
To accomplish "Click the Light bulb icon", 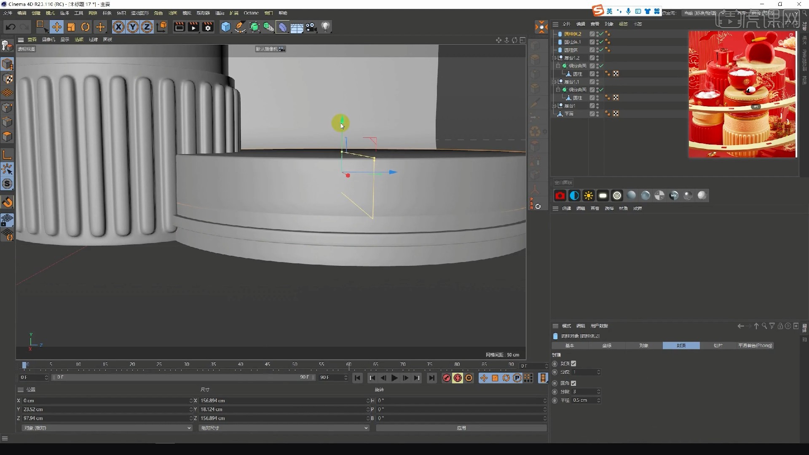I will coord(325,27).
